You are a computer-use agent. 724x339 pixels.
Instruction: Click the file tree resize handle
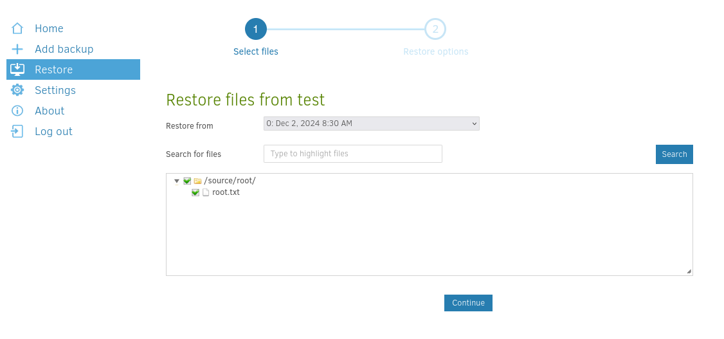689,271
